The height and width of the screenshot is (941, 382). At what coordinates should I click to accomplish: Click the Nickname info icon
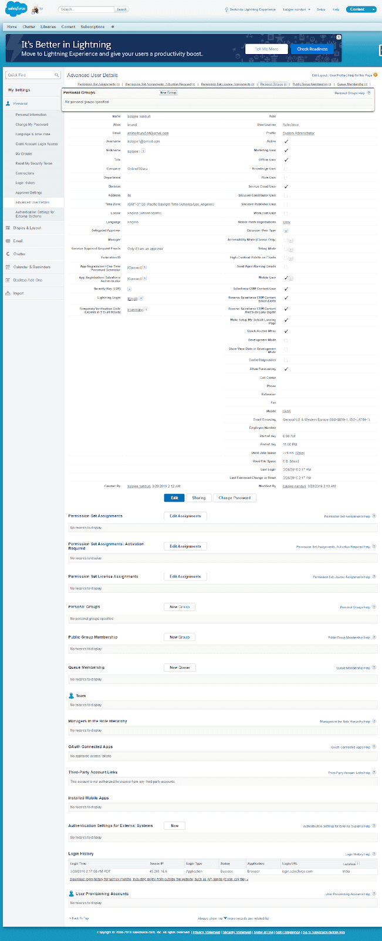pyautogui.click(x=143, y=151)
